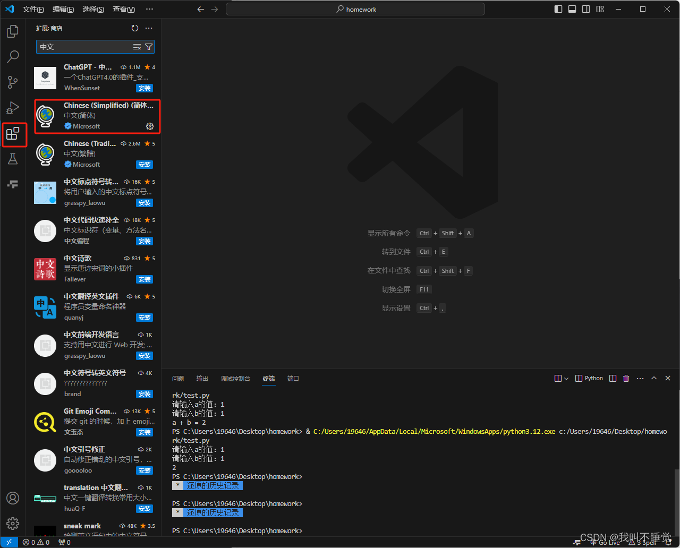
Task: Open the Run and Debug view
Action: [x=13, y=108]
